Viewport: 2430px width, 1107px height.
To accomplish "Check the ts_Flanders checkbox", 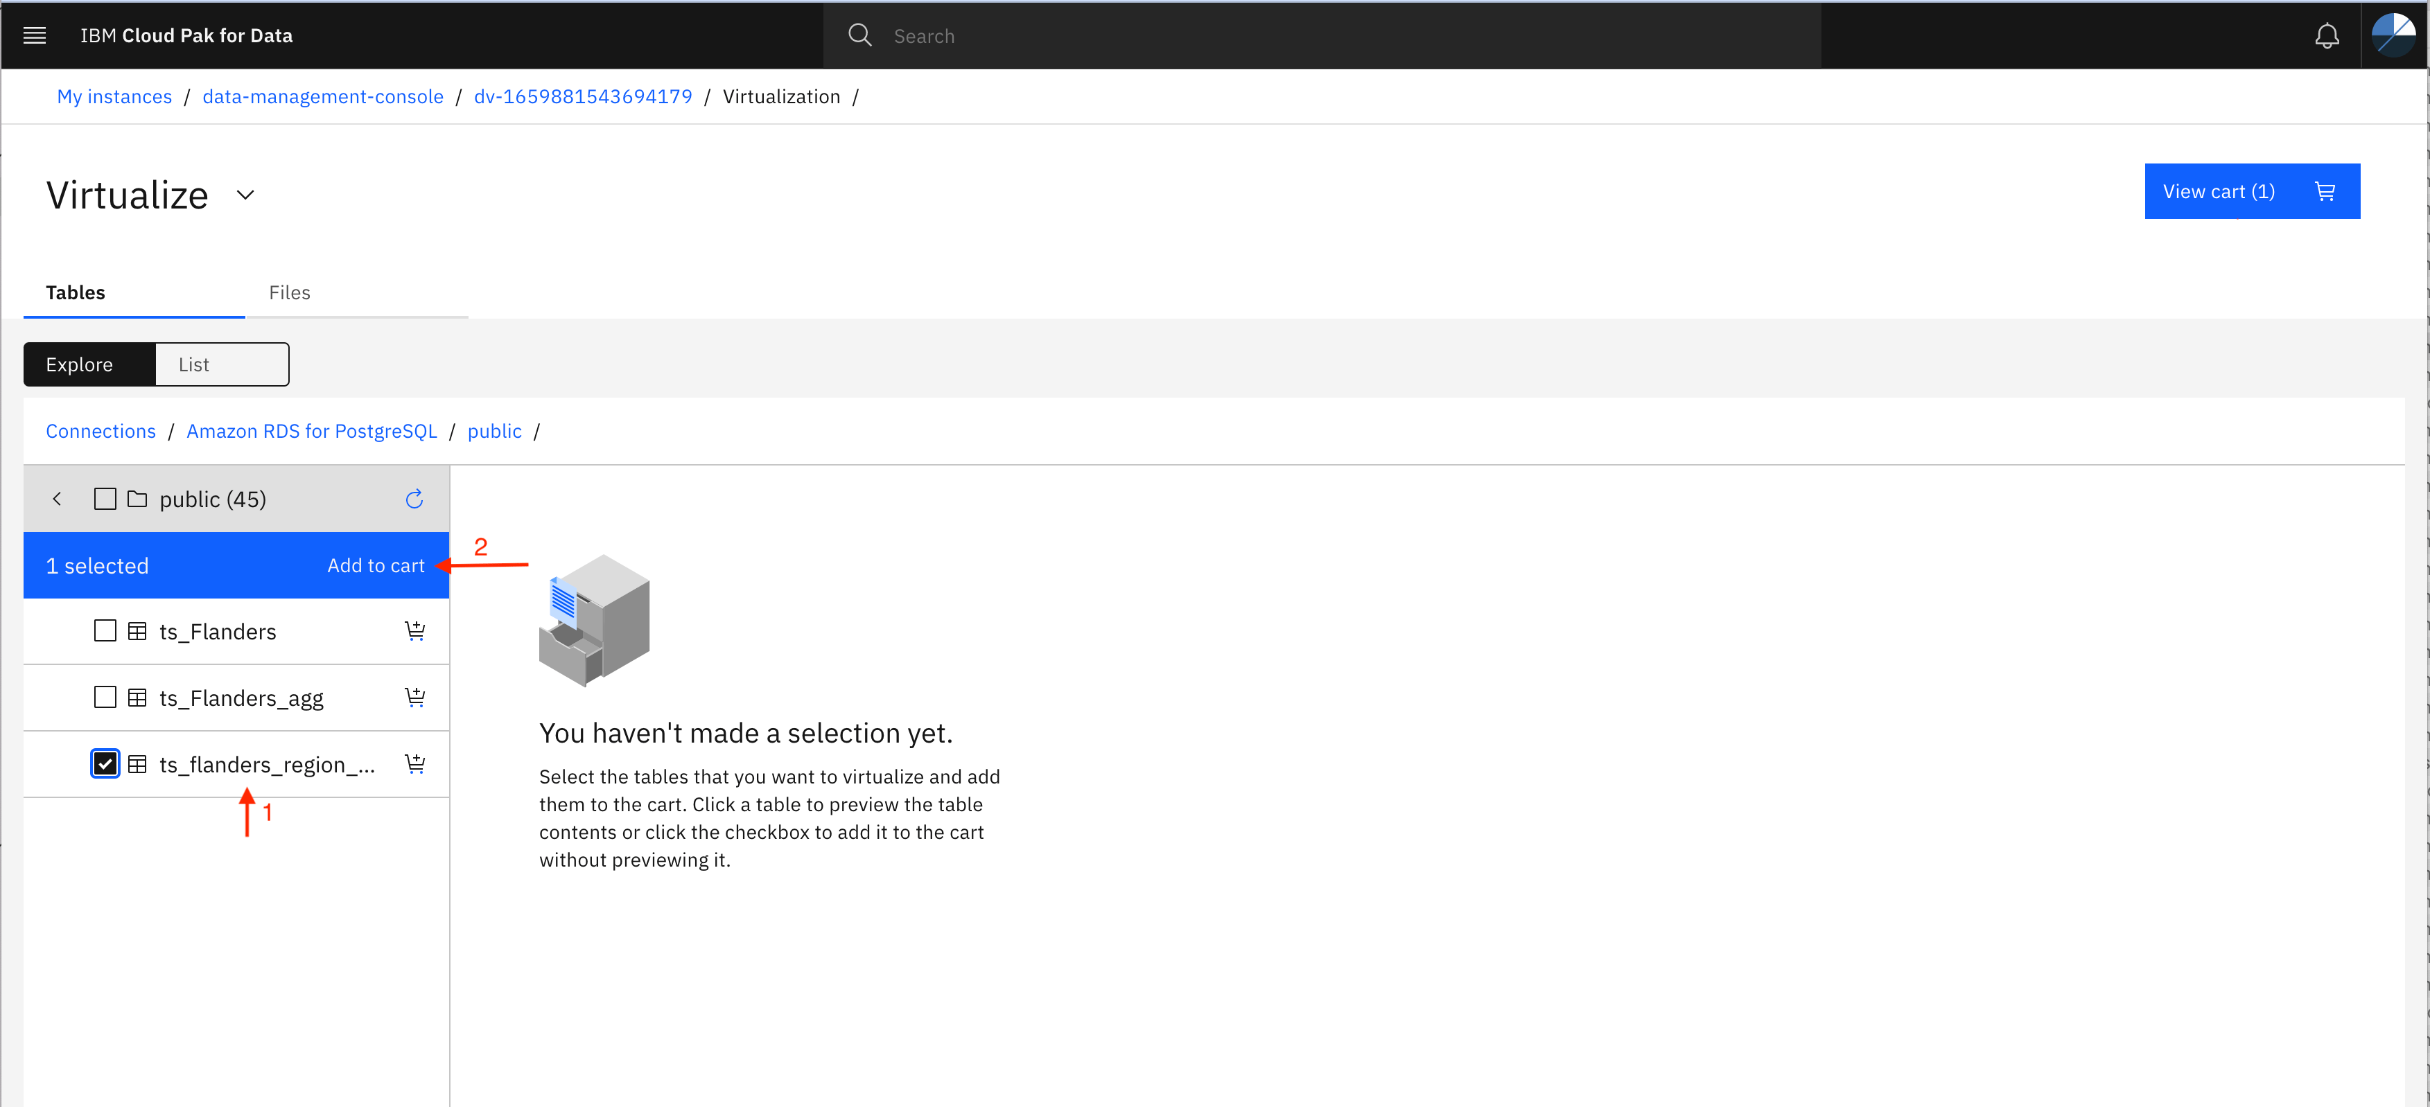I will pos(105,631).
